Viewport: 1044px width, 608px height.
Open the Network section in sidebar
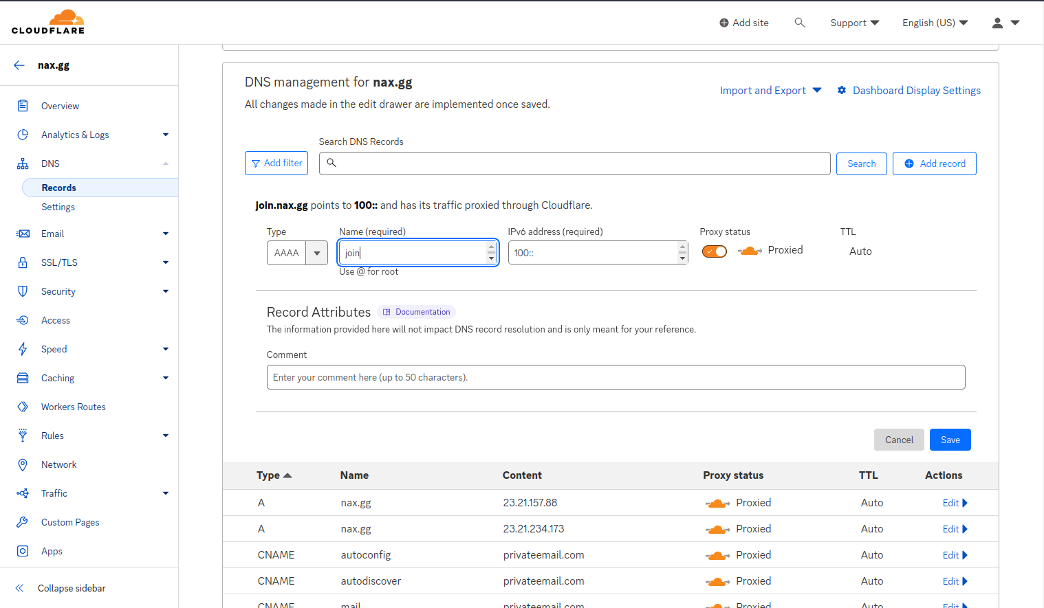pyautogui.click(x=59, y=464)
